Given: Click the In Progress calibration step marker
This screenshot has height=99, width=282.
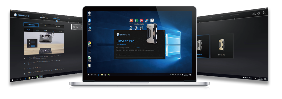Looking at the screenshot, I should click(57, 21).
